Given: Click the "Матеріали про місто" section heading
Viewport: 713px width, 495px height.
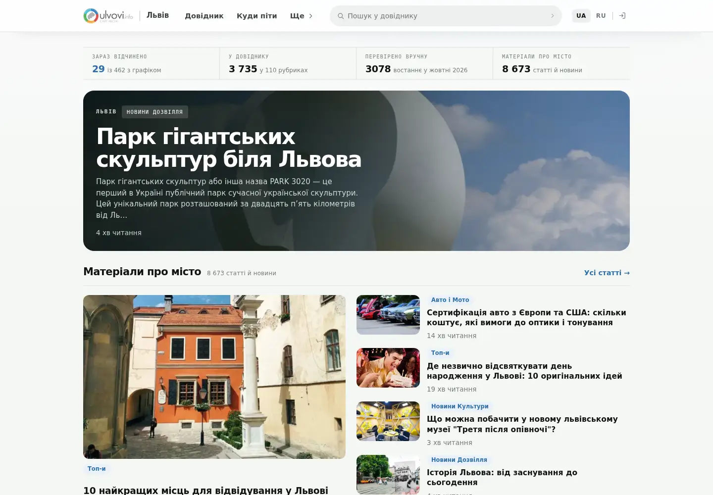Looking at the screenshot, I should [142, 272].
